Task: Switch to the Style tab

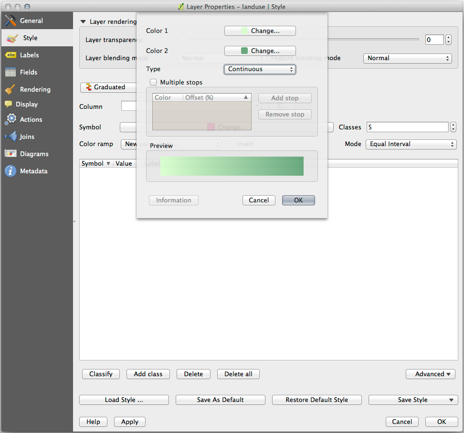Action: pos(30,38)
